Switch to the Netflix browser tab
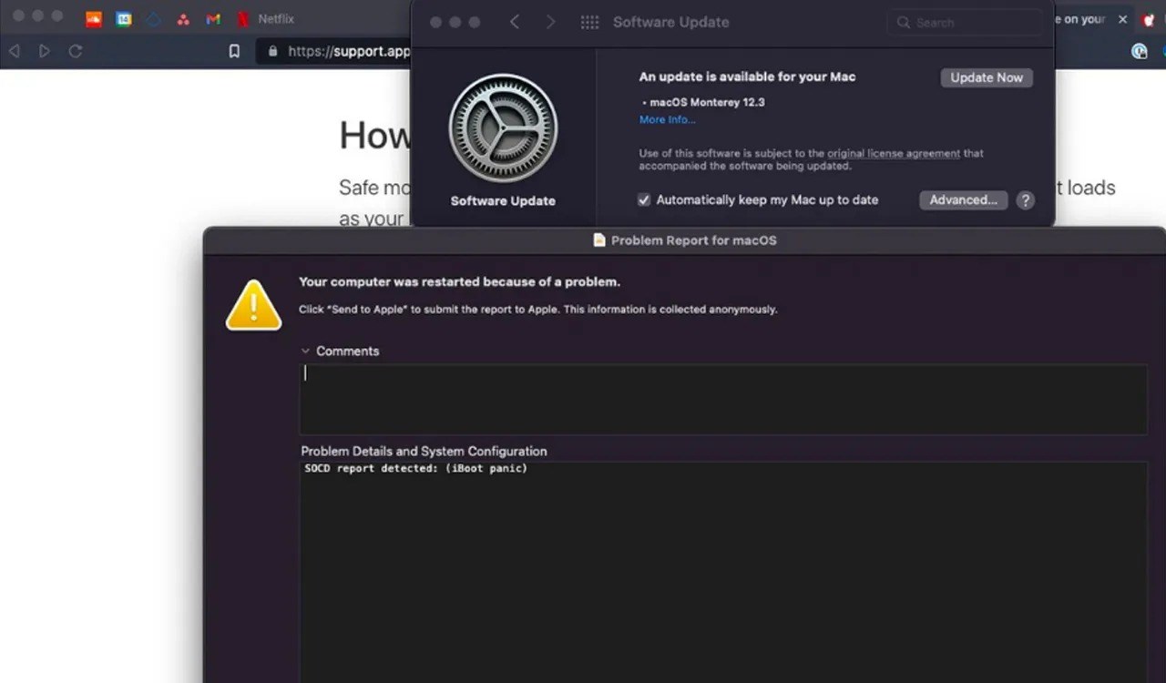This screenshot has width=1166, height=683. pos(266,18)
